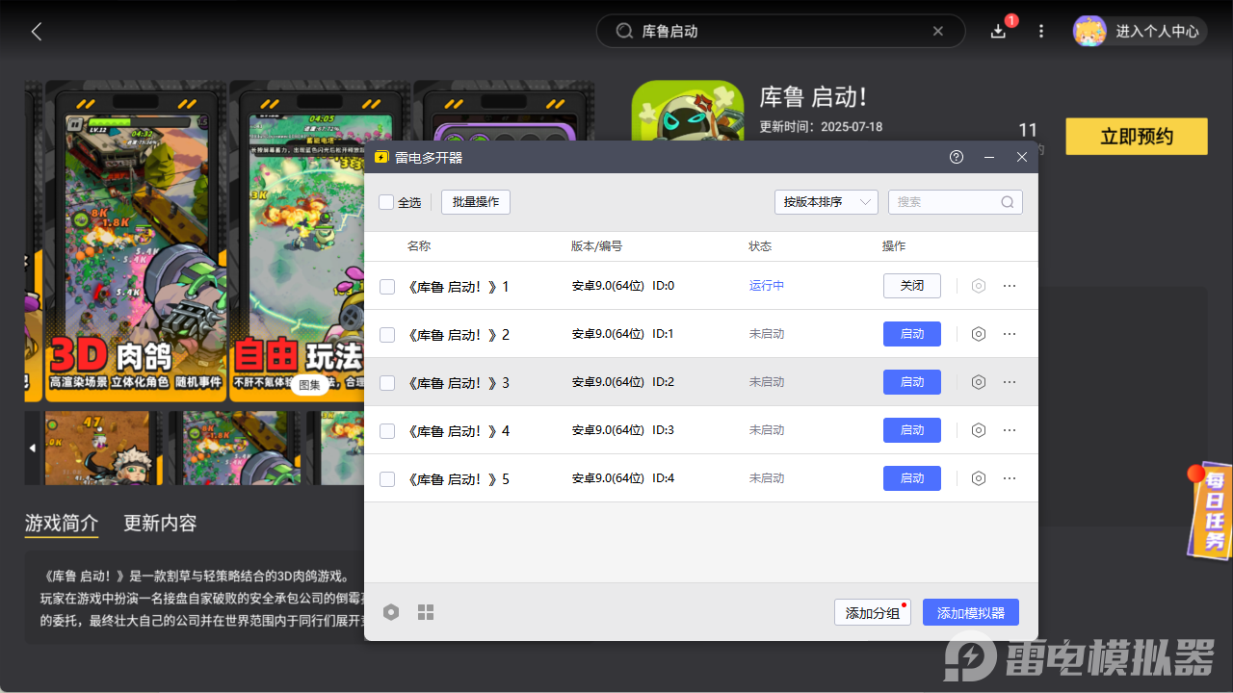Switch to grid view icon at bottom

pyautogui.click(x=426, y=612)
